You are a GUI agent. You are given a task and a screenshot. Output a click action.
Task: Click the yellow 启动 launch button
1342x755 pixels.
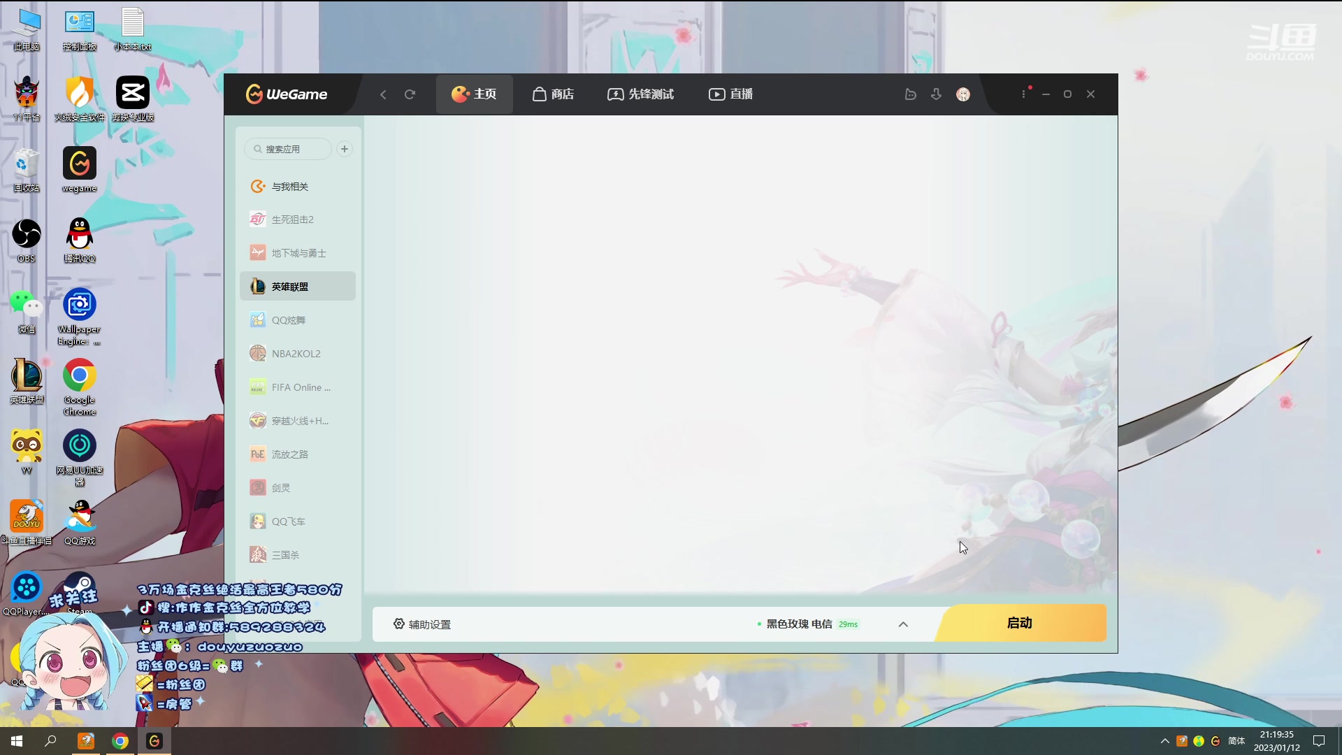(x=1020, y=623)
